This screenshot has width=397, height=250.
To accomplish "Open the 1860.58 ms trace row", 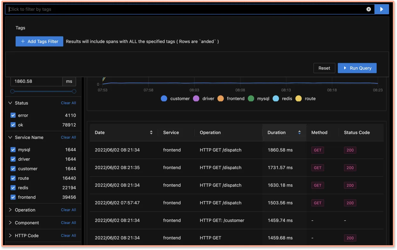I will point(237,150).
